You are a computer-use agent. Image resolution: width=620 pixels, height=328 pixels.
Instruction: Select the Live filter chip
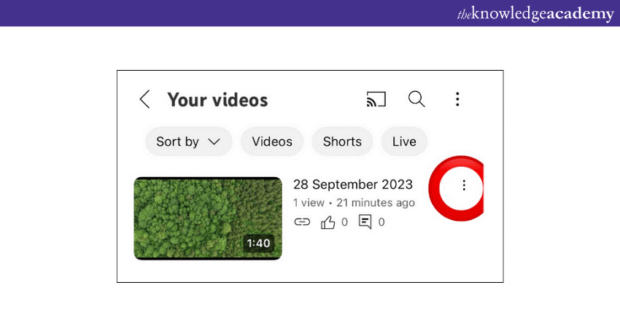click(x=404, y=141)
